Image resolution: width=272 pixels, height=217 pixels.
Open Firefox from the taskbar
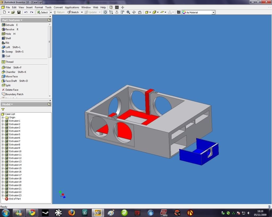71,213
